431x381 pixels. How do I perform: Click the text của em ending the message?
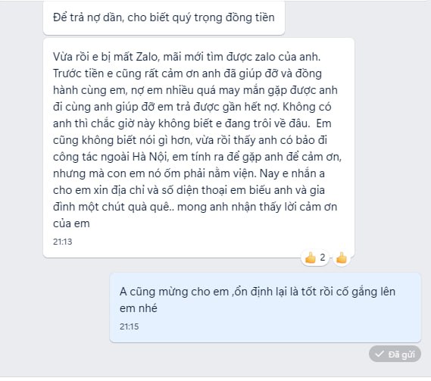point(71,223)
